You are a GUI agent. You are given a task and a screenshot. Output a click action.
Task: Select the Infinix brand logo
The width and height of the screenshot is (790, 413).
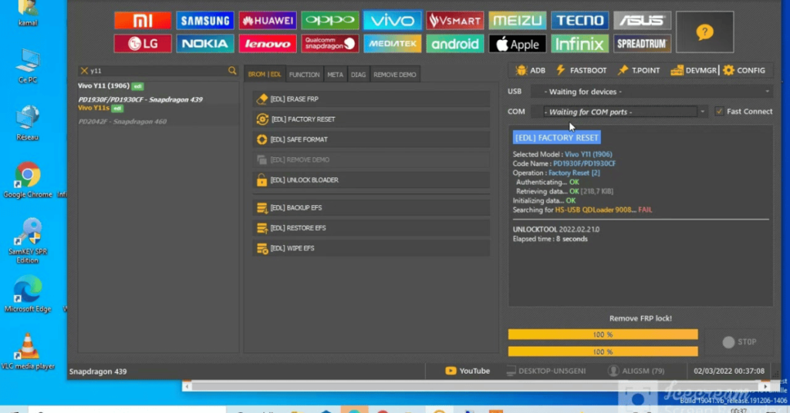pyautogui.click(x=580, y=44)
